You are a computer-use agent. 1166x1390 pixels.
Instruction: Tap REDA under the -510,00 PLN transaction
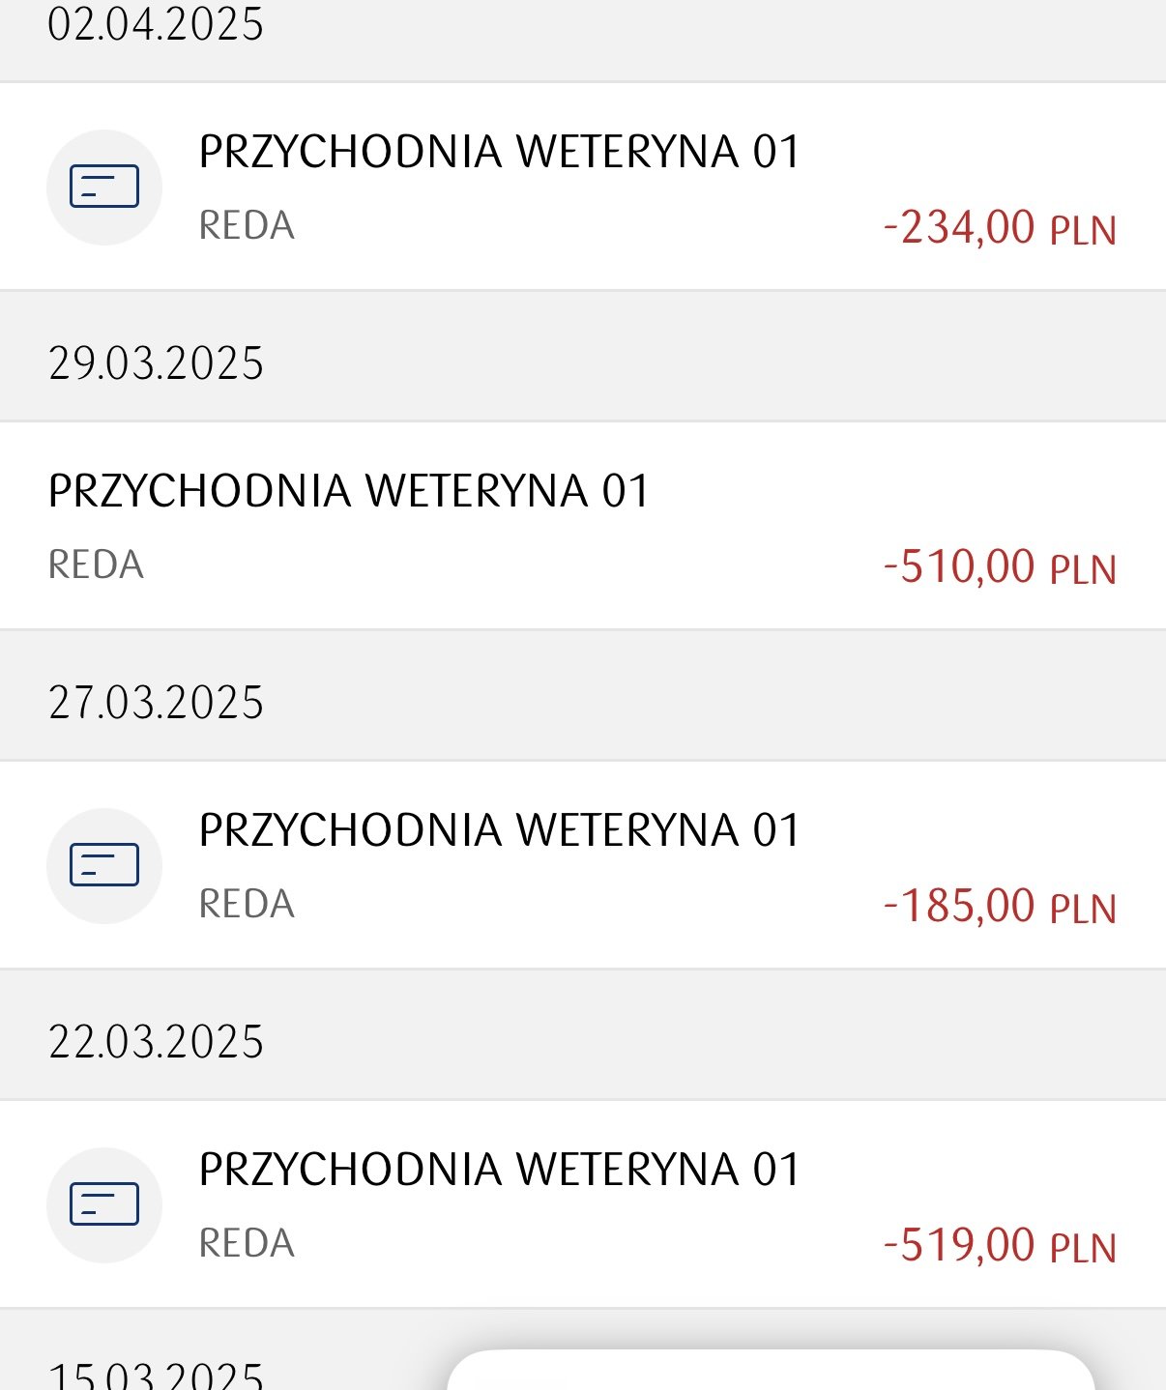tap(97, 565)
